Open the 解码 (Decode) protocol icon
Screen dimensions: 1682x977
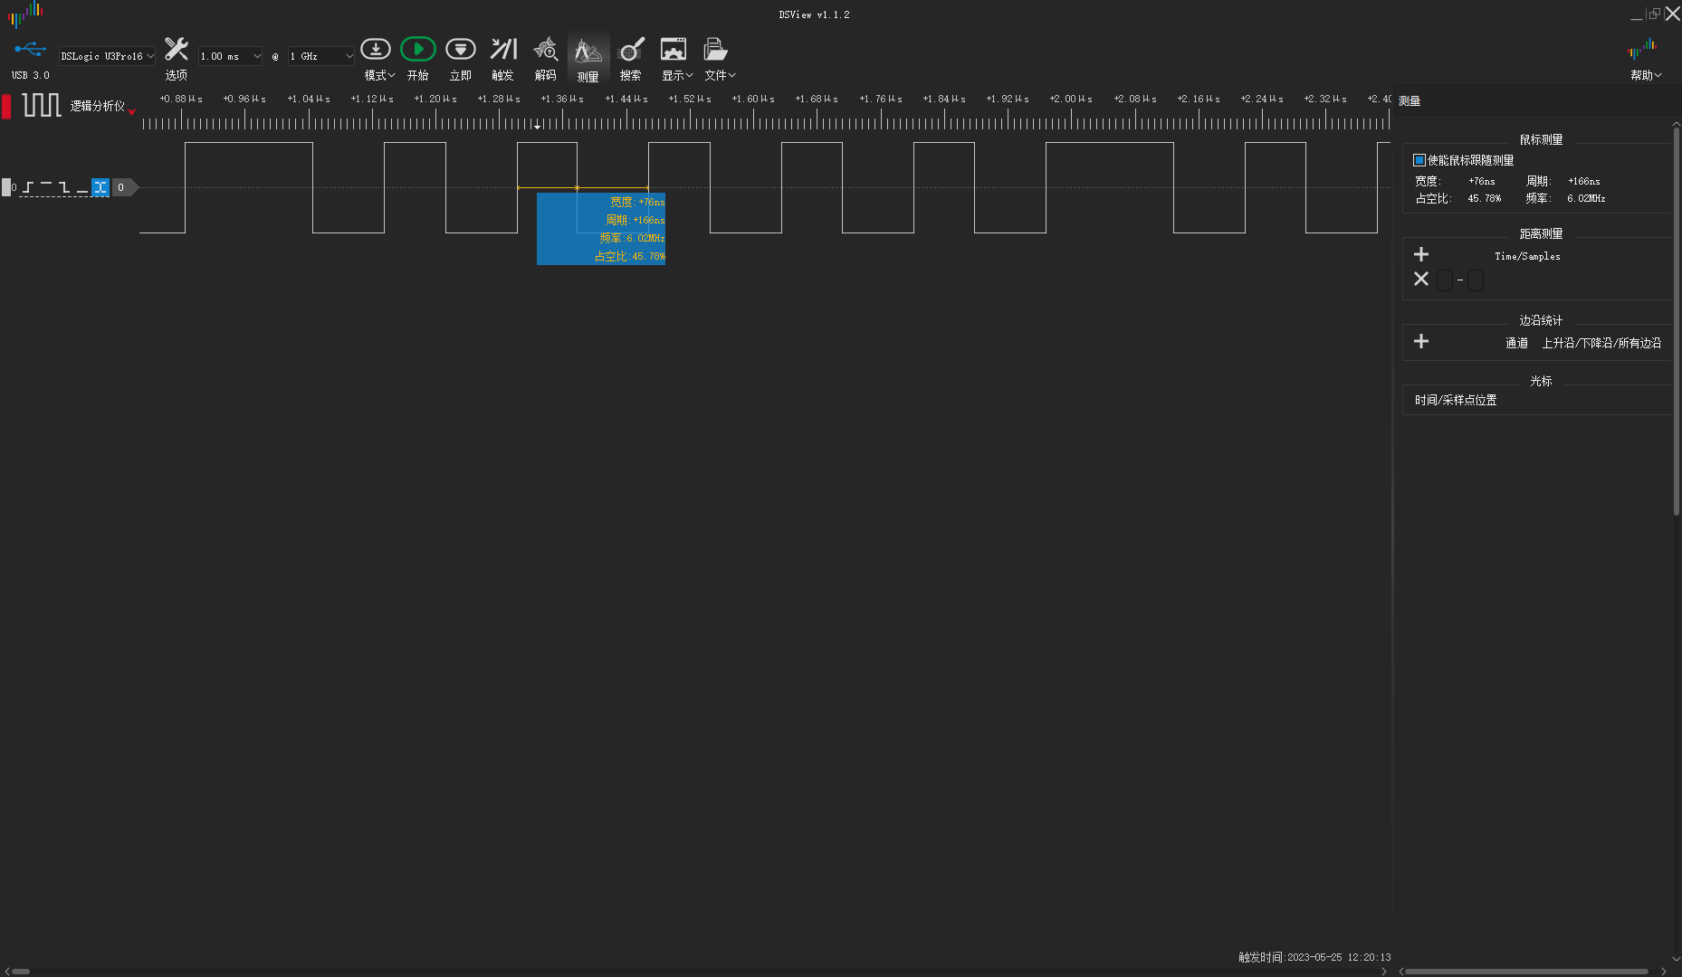tap(546, 49)
